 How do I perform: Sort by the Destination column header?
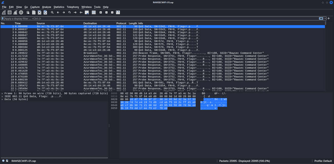99,23
